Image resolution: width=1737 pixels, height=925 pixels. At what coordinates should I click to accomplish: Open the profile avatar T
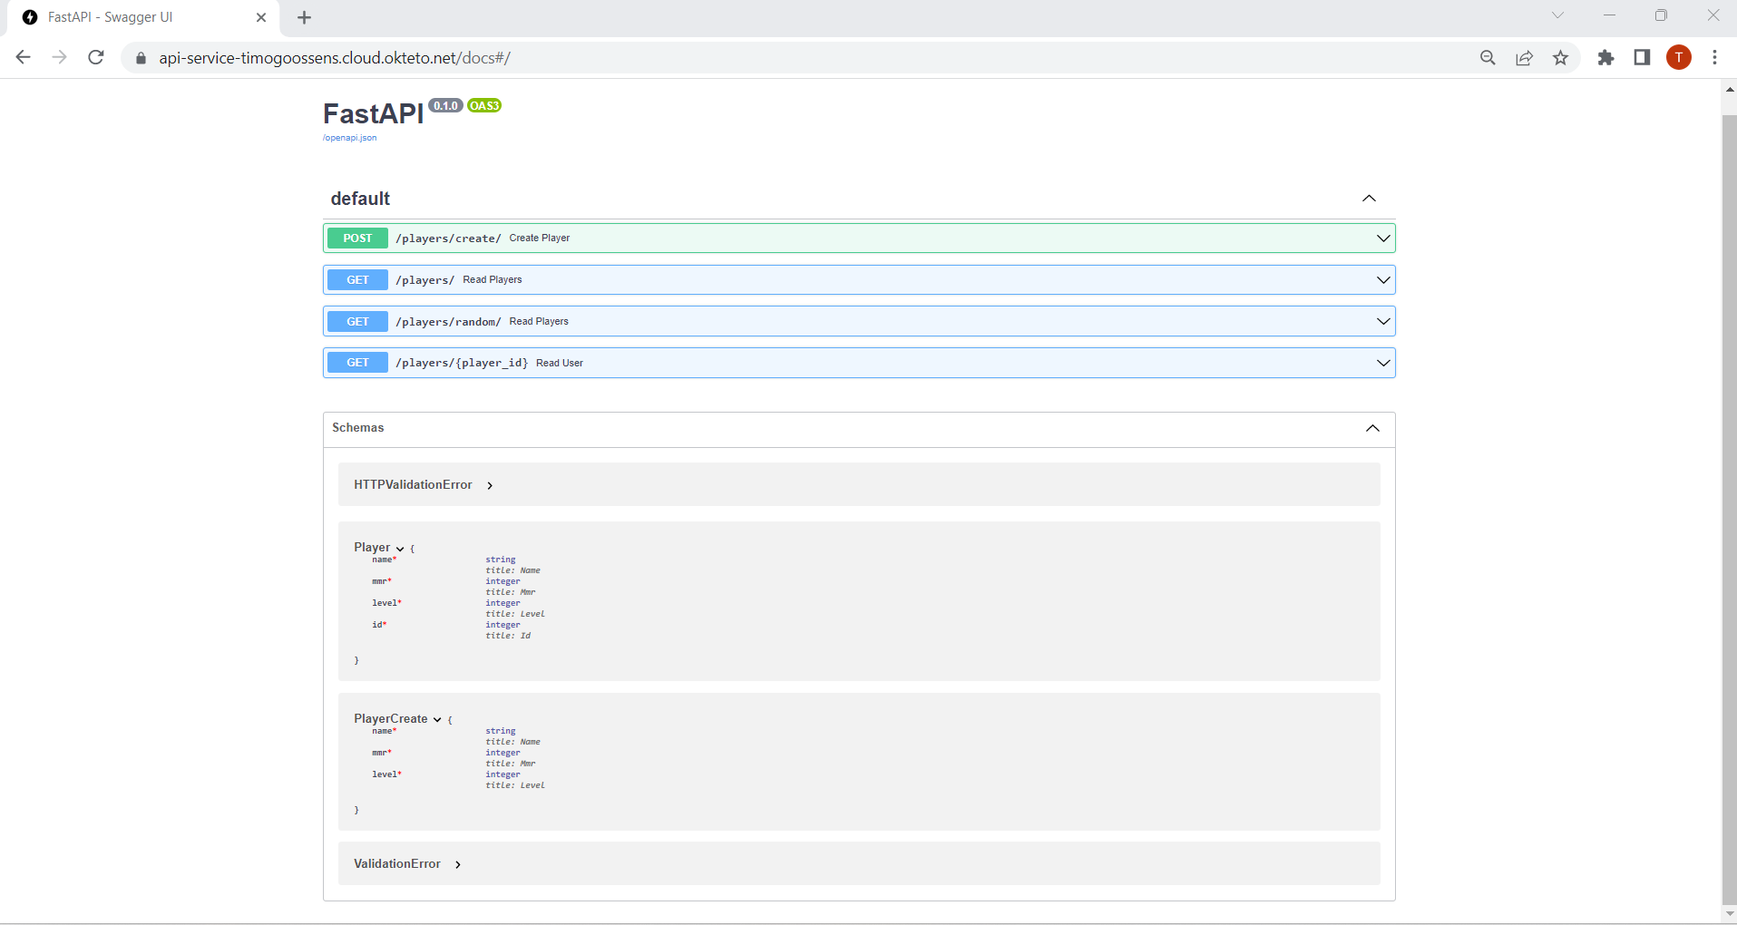pyautogui.click(x=1679, y=57)
